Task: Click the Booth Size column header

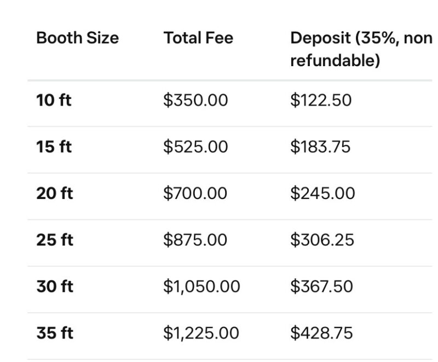Action: (x=77, y=38)
